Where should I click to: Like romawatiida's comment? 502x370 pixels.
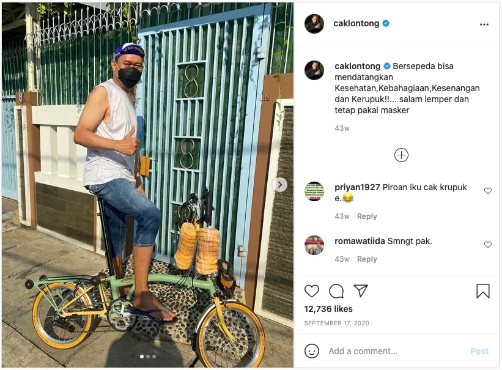click(x=488, y=245)
